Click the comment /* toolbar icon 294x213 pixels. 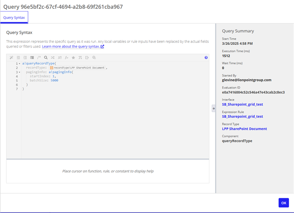pos(39,58)
